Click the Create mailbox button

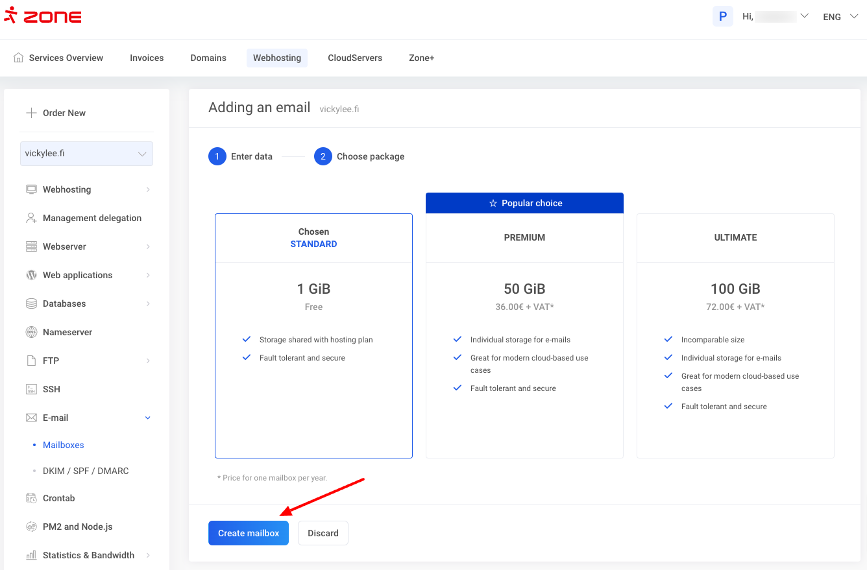coord(249,533)
